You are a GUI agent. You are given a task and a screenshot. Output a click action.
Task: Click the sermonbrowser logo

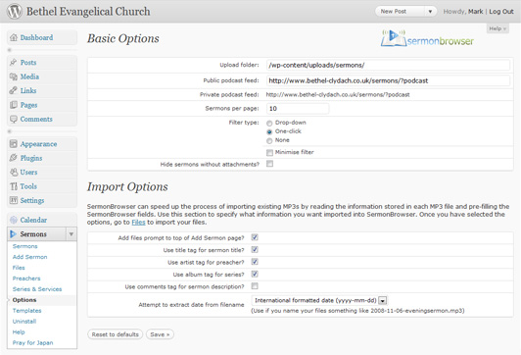[427, 38]
